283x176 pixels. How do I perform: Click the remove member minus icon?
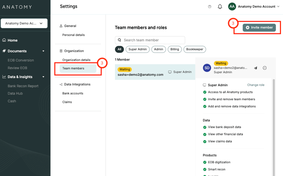point(265,68)
